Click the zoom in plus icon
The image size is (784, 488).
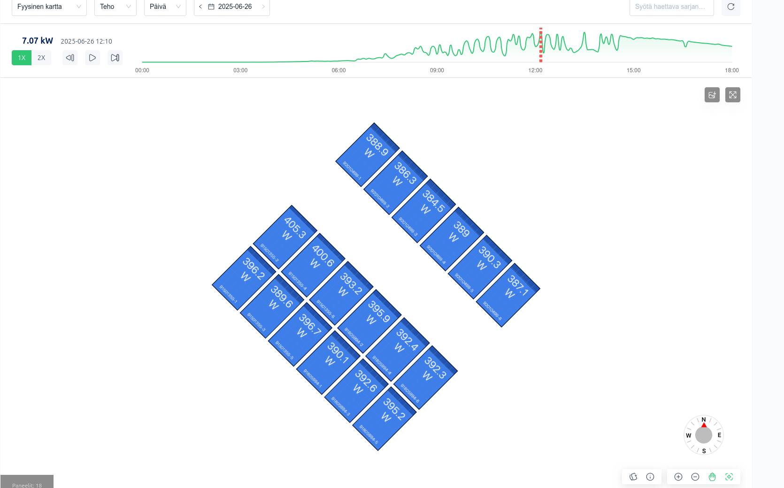678,477
